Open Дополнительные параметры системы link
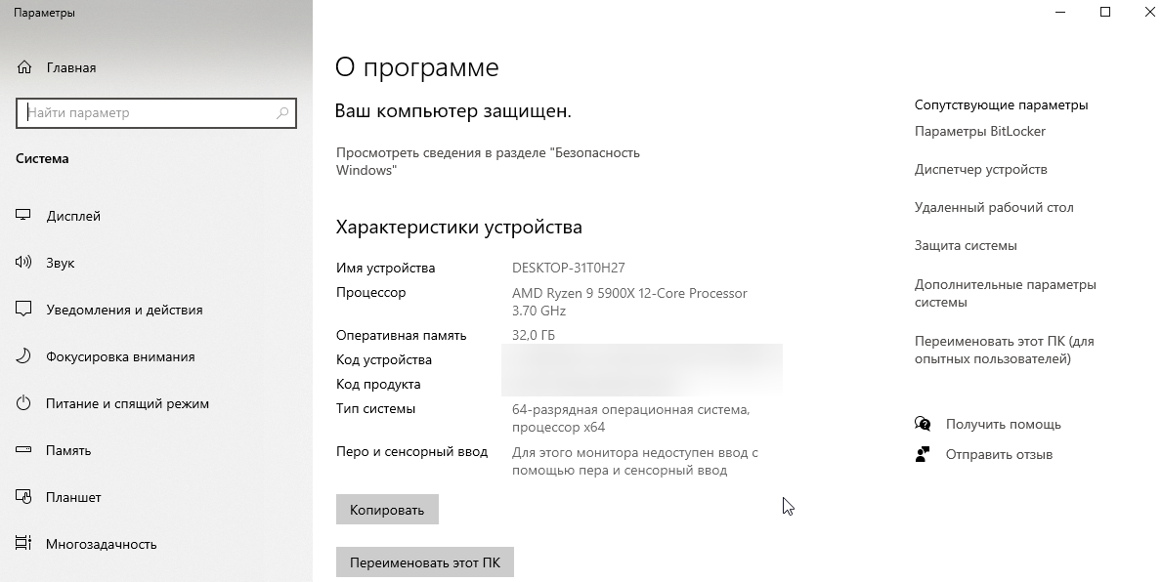The width and height of the screenshot is (1162, 582). (1005, 293)
